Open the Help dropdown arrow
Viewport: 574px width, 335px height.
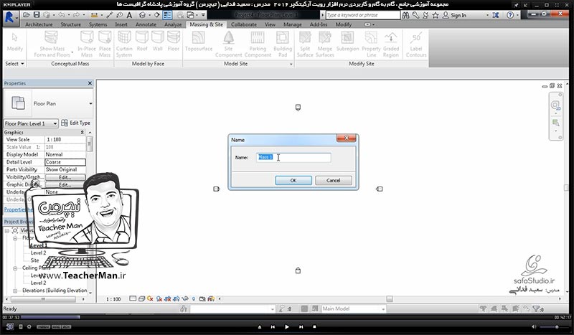[x=517, y=15]
